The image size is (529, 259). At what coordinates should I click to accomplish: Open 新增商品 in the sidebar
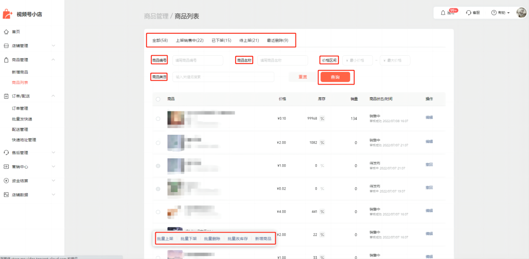[20, 72]
